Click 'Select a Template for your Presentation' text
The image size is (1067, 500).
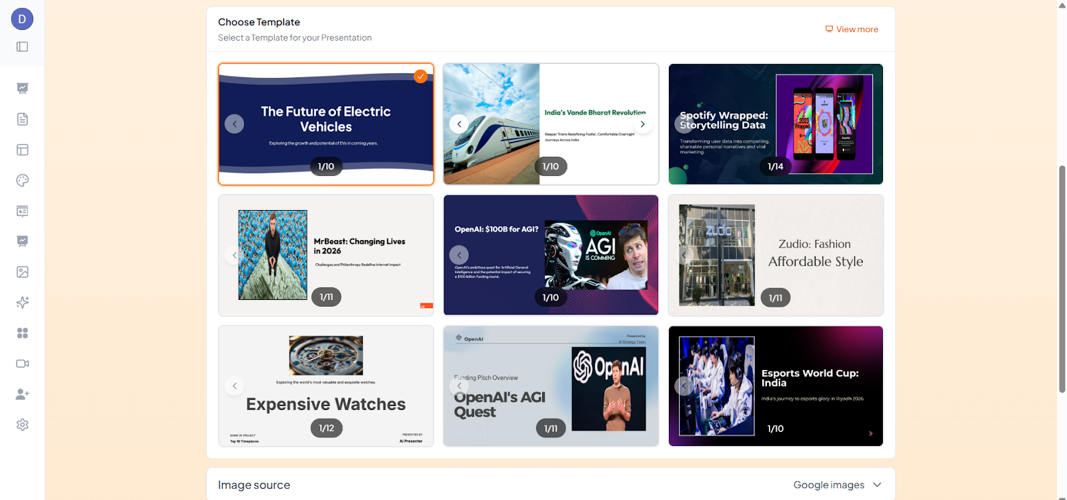click(295, 38)
